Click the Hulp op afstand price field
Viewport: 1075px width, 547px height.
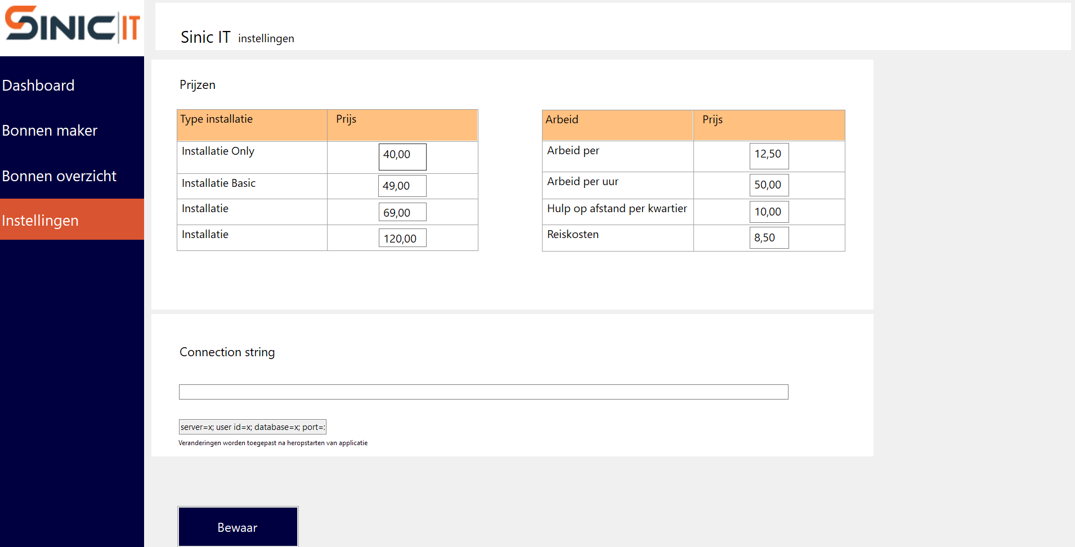pos(769,212)
